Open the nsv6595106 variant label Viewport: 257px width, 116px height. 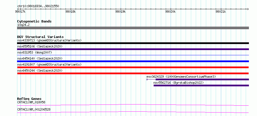[40, 46]
